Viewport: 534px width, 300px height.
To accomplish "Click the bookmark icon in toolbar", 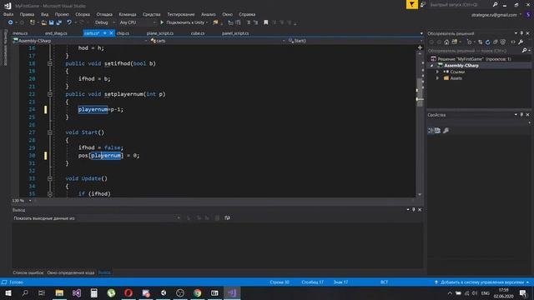I will point(266,22).
